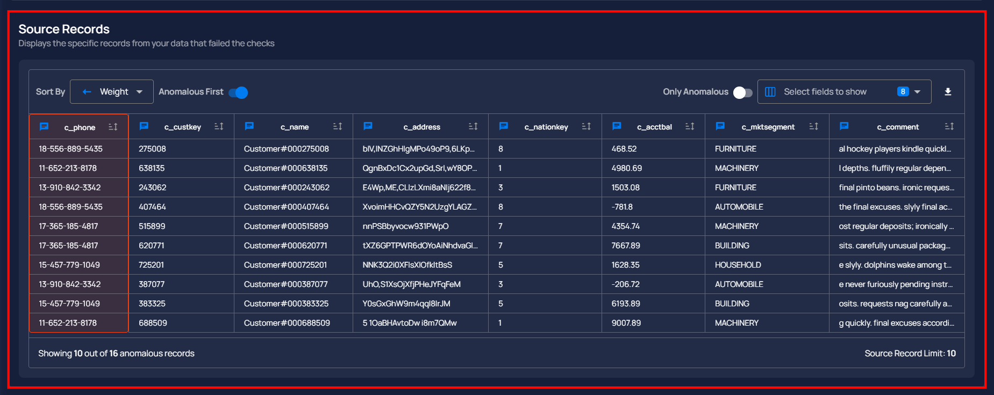Click the comment icon in c_acctbal header
The width and height of the screenshot is (994, 395).
(617, 126)
